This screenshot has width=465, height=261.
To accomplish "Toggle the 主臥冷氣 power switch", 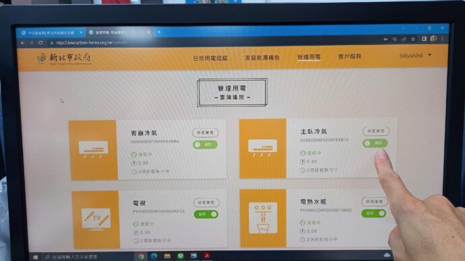I will [375, 143].
